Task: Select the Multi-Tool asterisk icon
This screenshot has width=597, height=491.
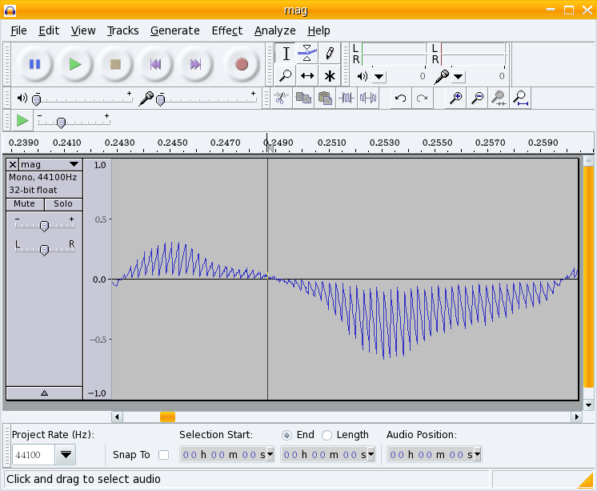Action: pyautogui.click(x=329, y=76)
